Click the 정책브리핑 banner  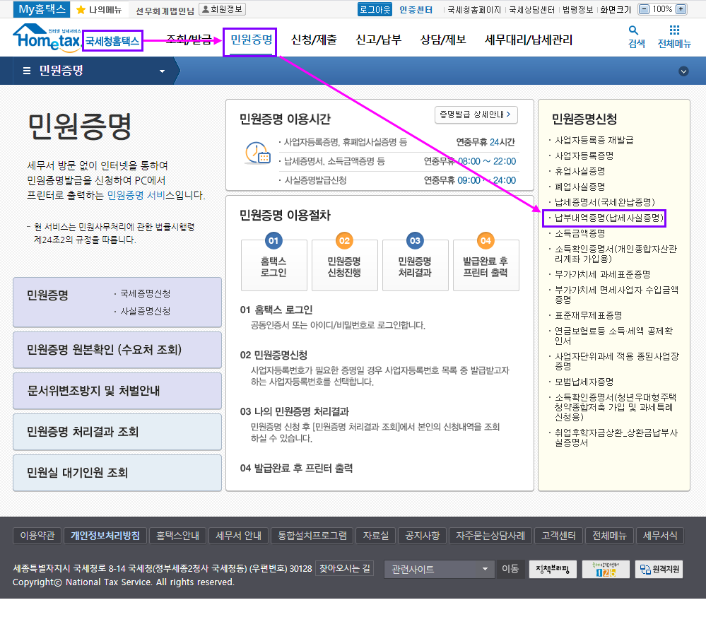(x=553, y=570)
